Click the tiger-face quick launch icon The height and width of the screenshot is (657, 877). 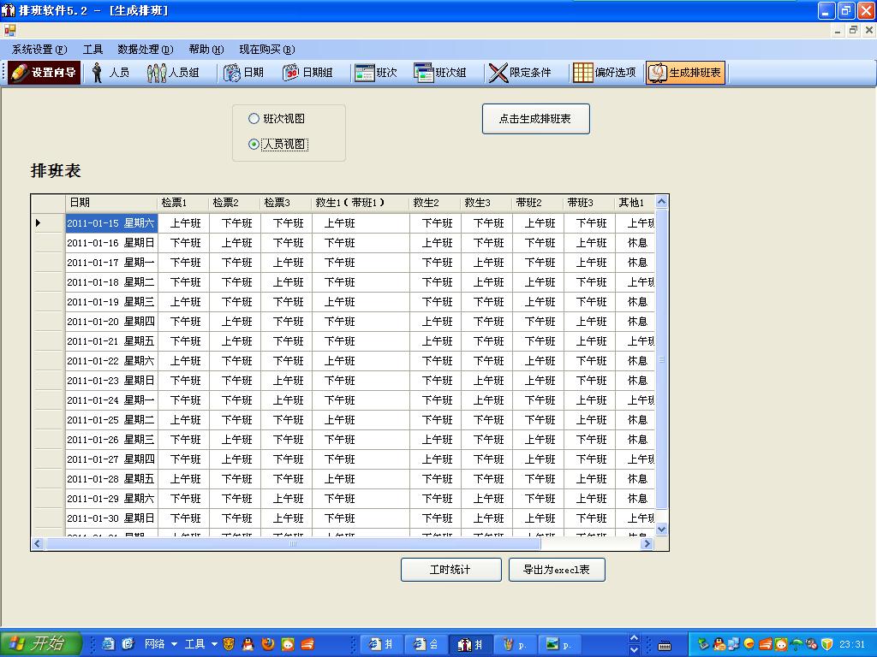click(229, 644)
